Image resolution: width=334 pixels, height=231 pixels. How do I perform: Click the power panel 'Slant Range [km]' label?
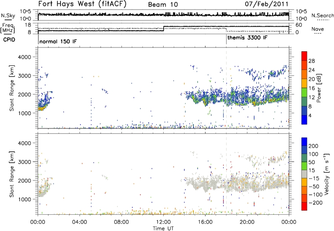(12, 88)
